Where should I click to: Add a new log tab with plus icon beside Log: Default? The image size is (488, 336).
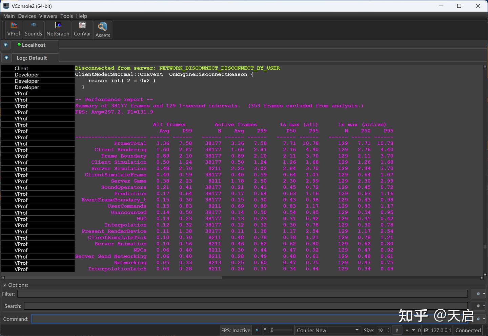coord(6,58)
